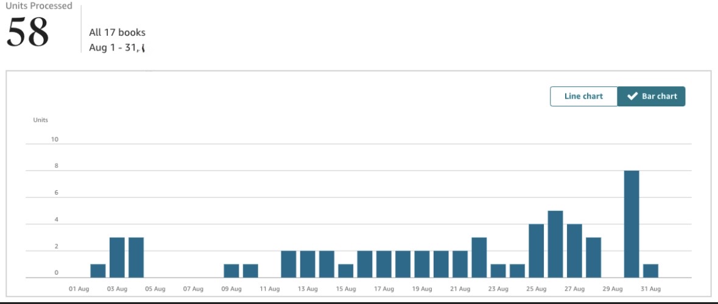Click the 03 Aug bar
The width and height of the screenshot is (718, 304).
(x=117, y=257)
